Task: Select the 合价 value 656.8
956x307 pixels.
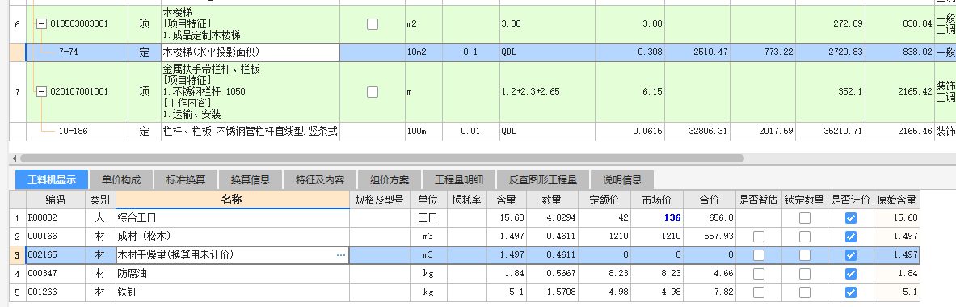Action: [722, 218]
